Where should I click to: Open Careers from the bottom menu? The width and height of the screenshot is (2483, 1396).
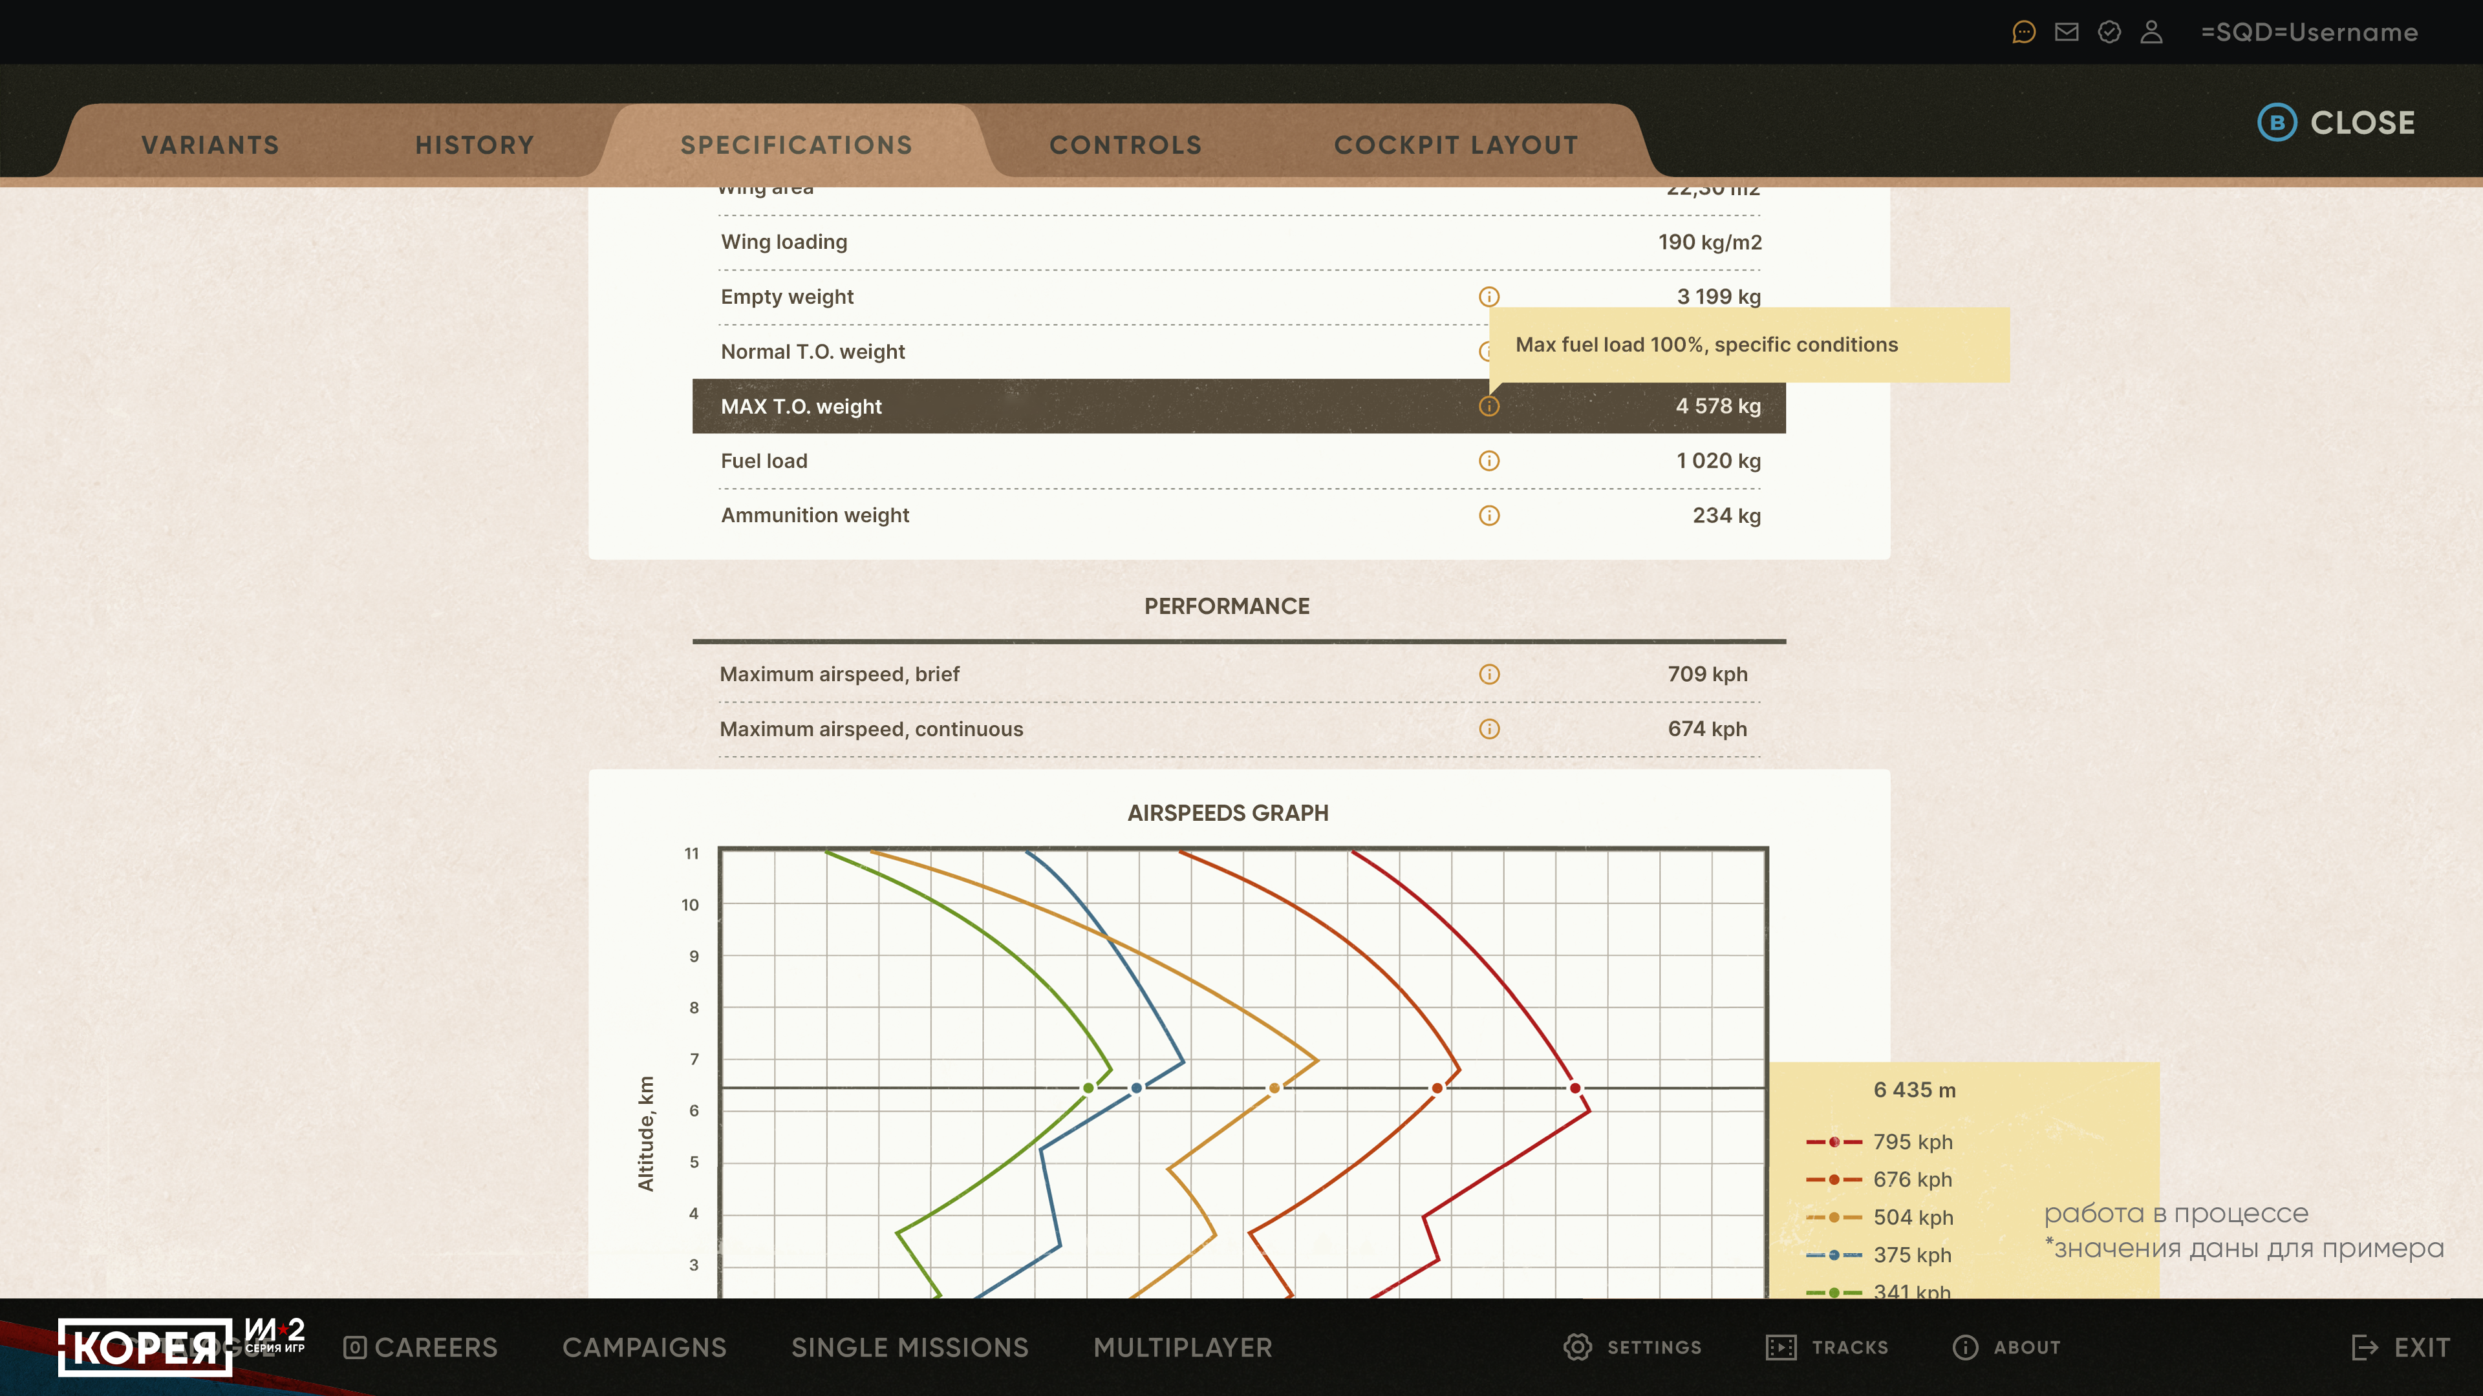coord(420,1347)
